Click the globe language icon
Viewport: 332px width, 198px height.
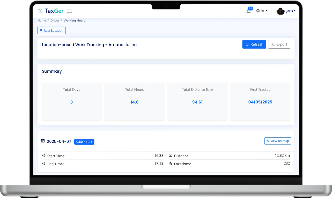point(258,11)
